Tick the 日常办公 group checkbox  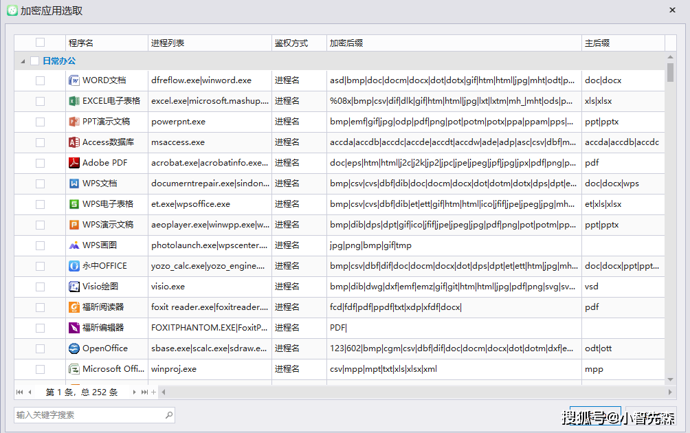(34, 61)
